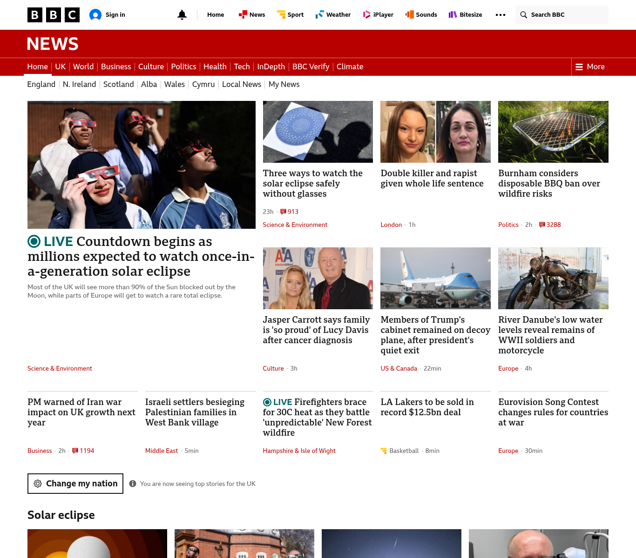Open the Air Force One plane thumbnail
The width and height of the screenshot is (636, 558).
435,278
